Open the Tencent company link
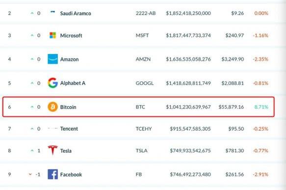 (x=69, y=129)
